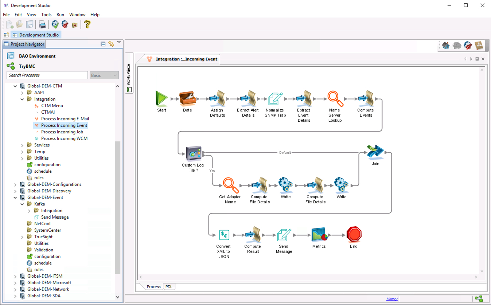Screen dimensions: 491x305
Task: Click the floppy disk save icon
Action: coord(30,24)
